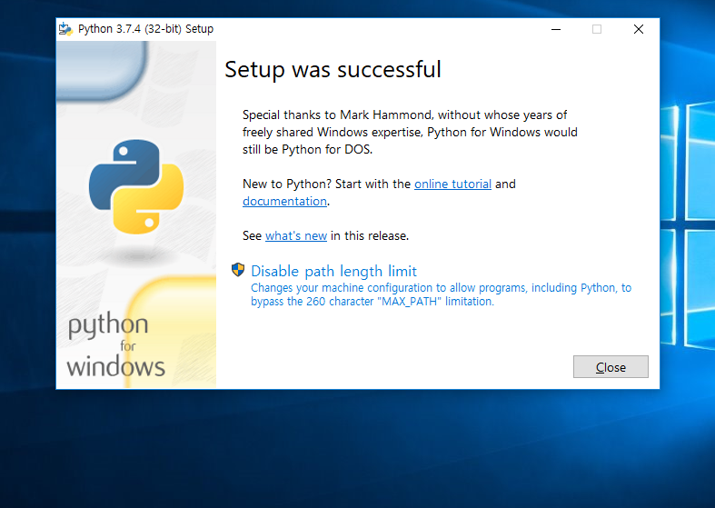Minimize the Python Setup window

click(556, 29)
